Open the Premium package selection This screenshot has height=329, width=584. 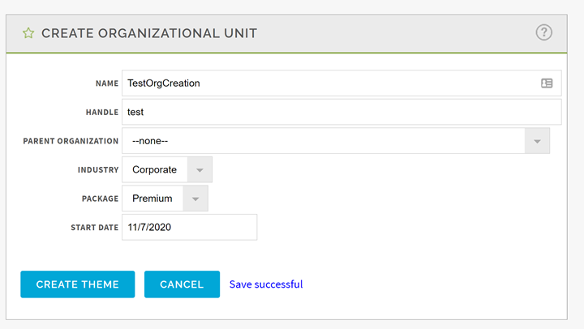pos(152,199)
